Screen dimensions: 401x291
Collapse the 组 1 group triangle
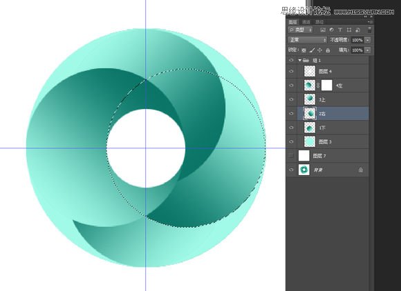[300, 61]
